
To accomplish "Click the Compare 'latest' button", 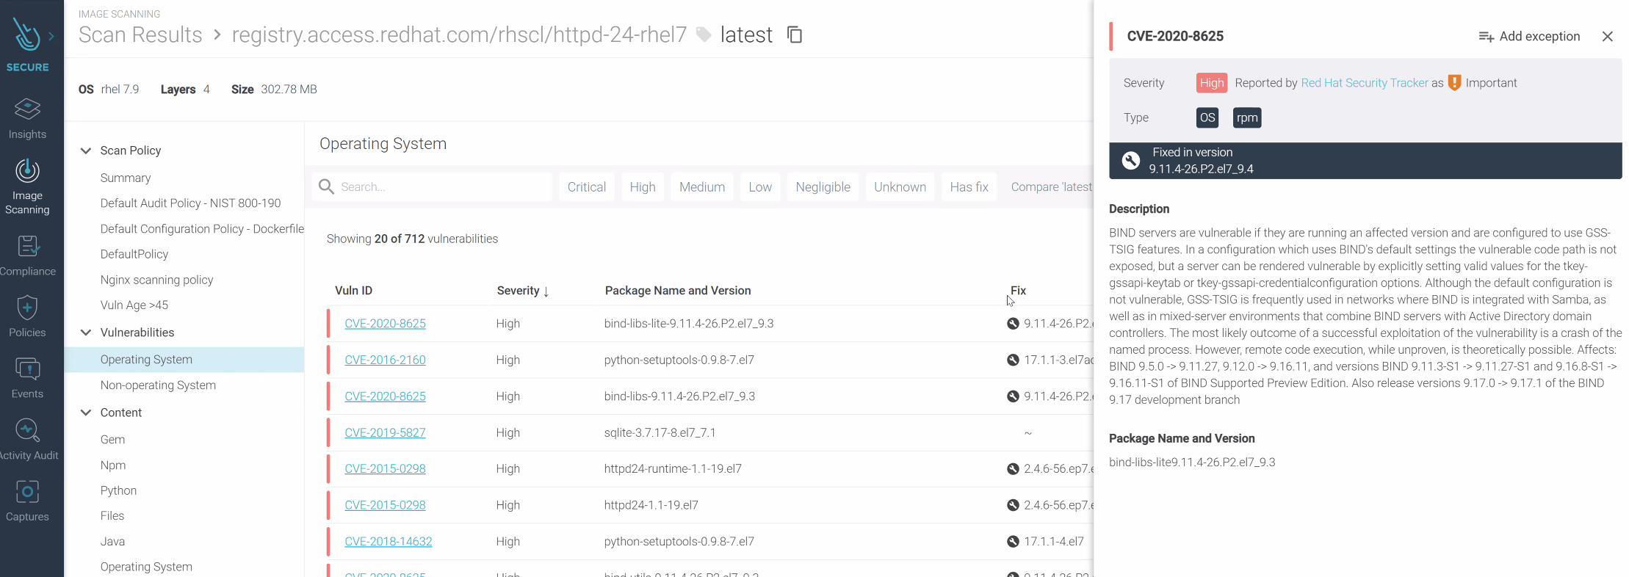I will coord(1051,187).
